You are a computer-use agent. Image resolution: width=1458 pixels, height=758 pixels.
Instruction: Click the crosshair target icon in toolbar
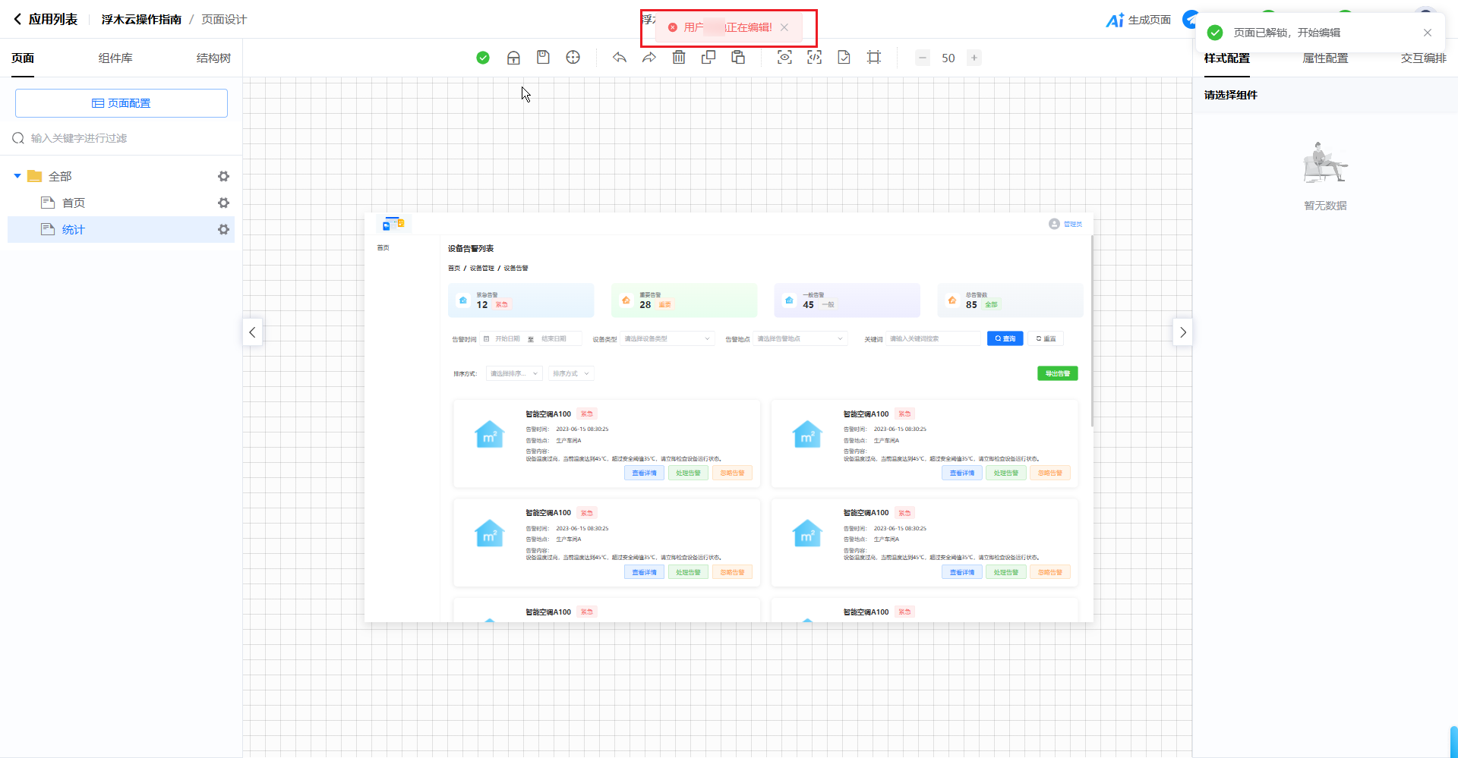pyautogui.click(x=573, y=58)
